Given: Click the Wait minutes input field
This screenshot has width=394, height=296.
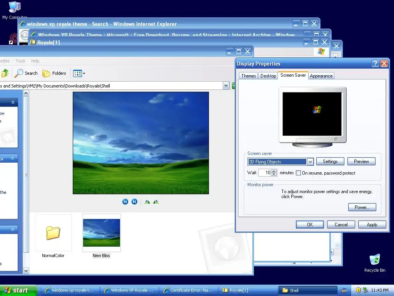Looking at the screenshot, I should click(x=265, y=173).
